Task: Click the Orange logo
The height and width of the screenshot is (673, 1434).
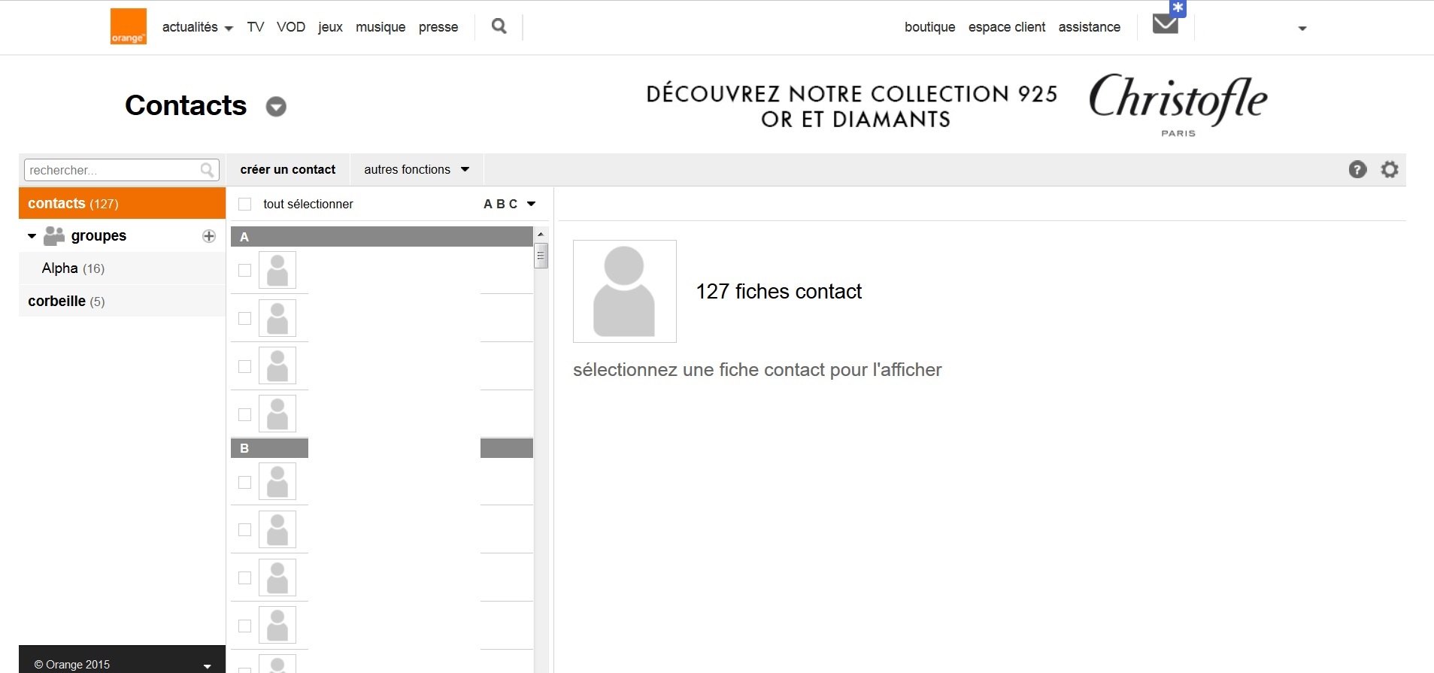Action: (x=129, y=26)
